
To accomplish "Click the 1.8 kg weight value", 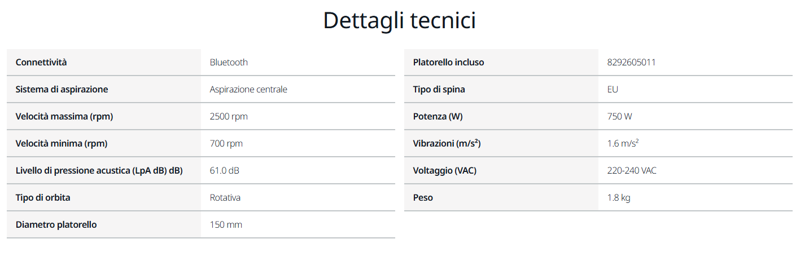I will 619,197.
